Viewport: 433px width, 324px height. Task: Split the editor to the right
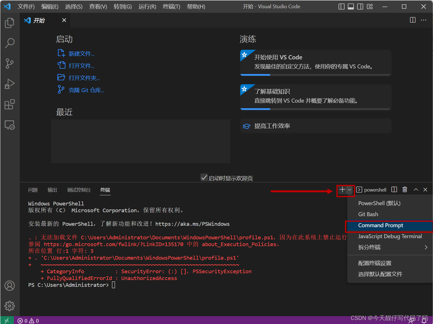413,20
